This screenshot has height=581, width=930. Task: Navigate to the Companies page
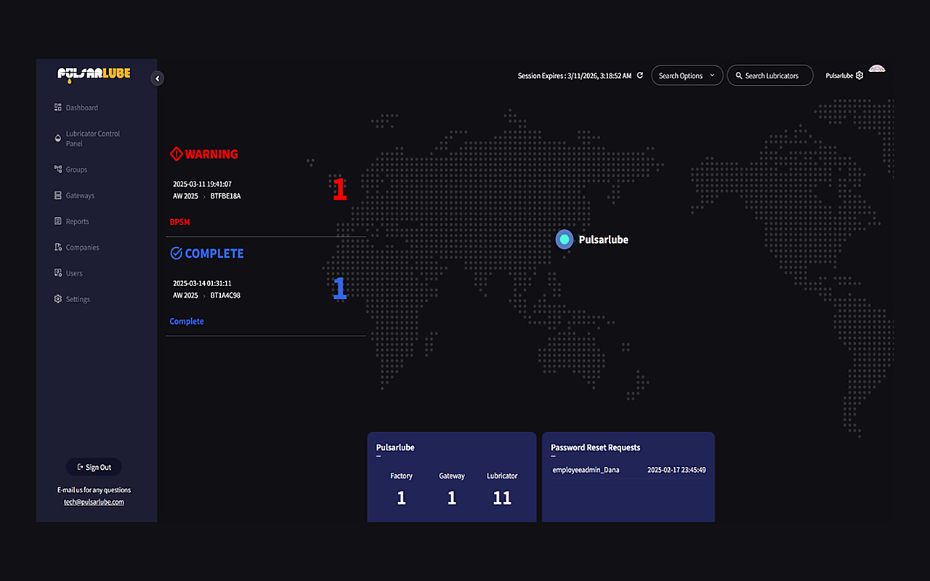[76, 248]
